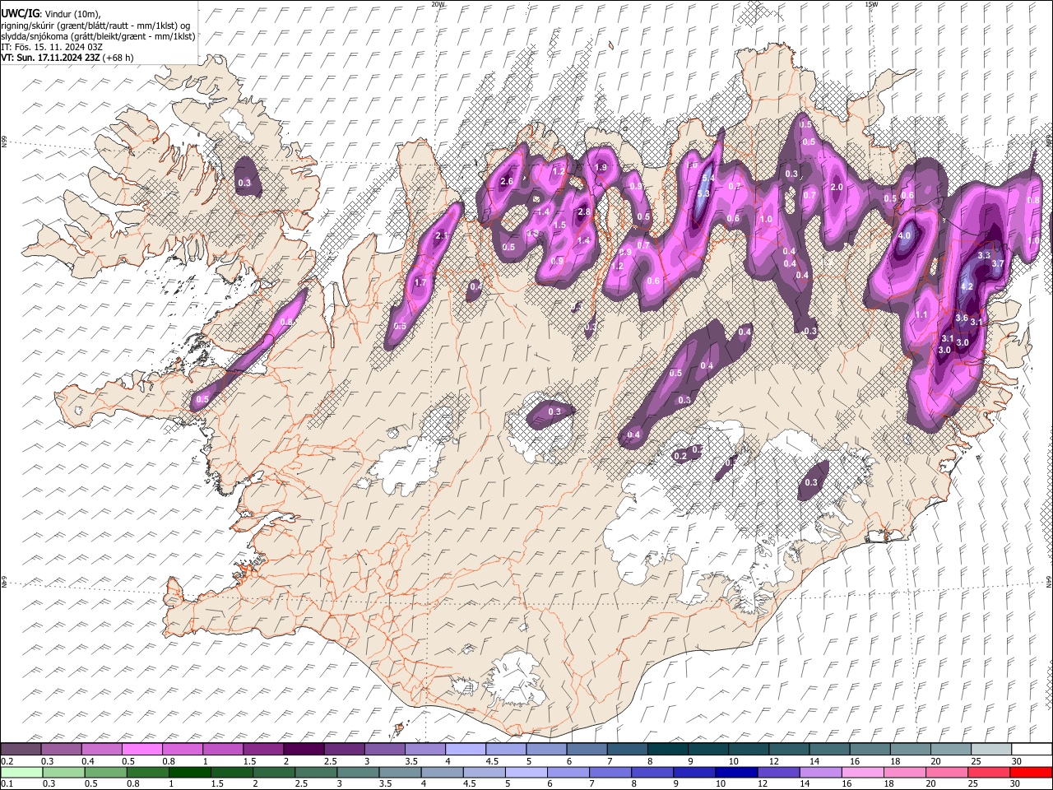Screen dimensions: 1053x790
Task: Select the white swatch above 30 in the top legend row
Action: click(1031, 749)
